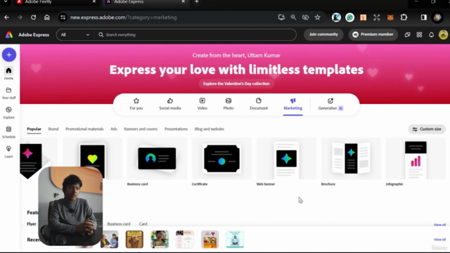This screenshot has height=253, width=450.
Task: Select the Card featured filter
Action: 143,223
